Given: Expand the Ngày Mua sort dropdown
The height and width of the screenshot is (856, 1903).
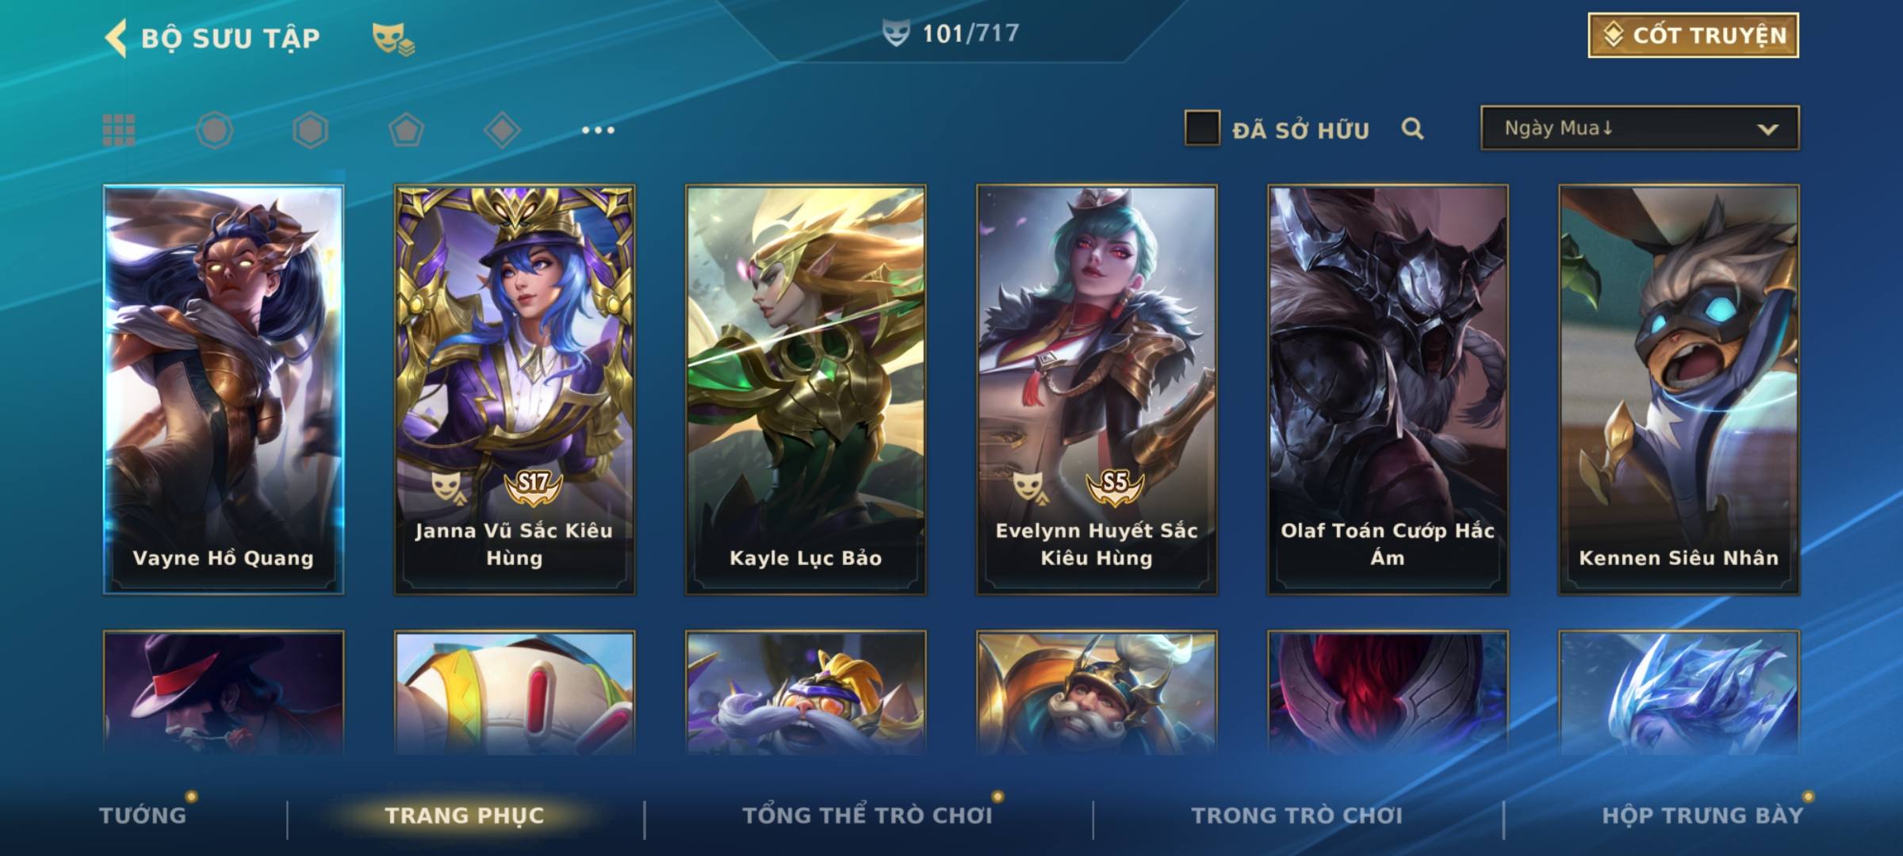Looking at the screenshot, I should click(1640, 128).
